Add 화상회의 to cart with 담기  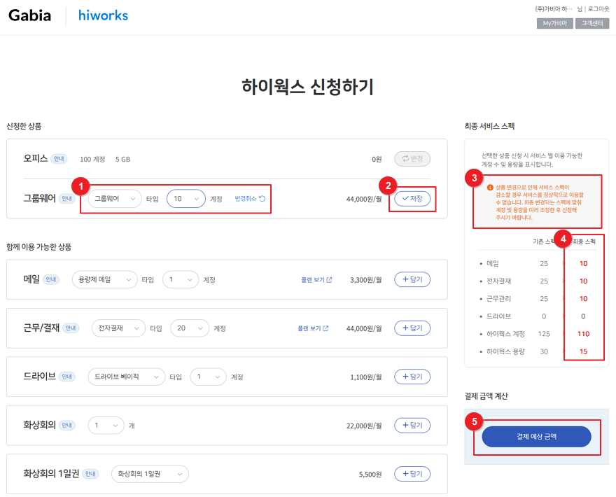[x=412, y=425]
